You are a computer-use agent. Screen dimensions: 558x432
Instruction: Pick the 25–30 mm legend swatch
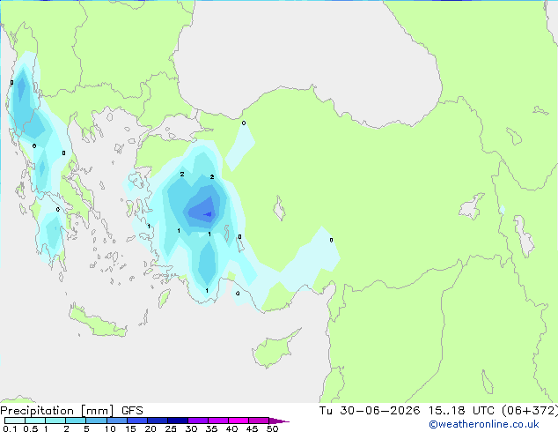pos(177,421)
